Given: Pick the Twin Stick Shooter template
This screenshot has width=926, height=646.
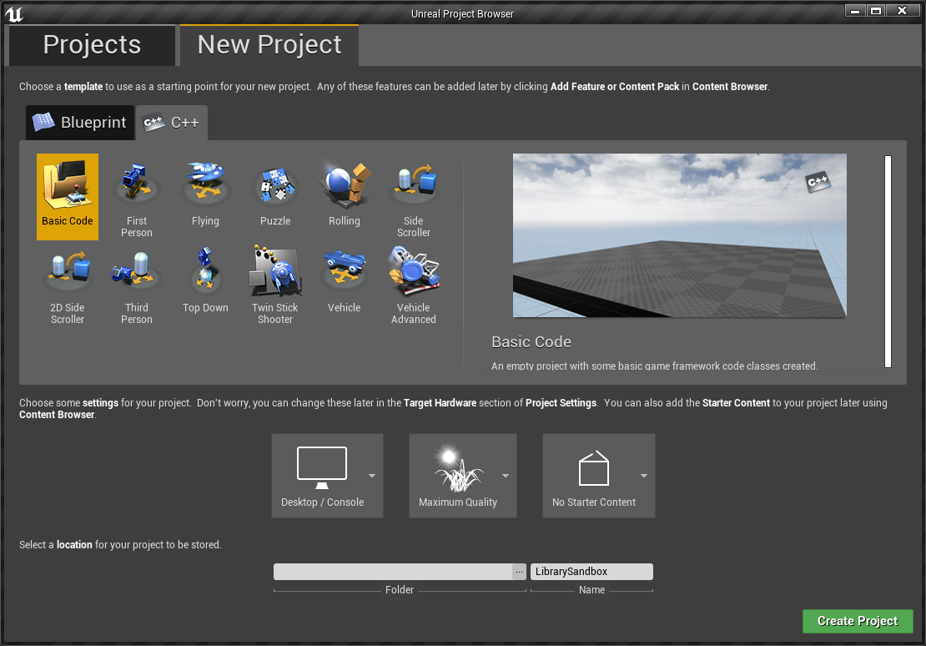Looking at the screenshot, I should tap(275, 284).
